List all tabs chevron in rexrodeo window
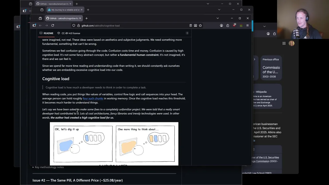 [x=208, y=4]
